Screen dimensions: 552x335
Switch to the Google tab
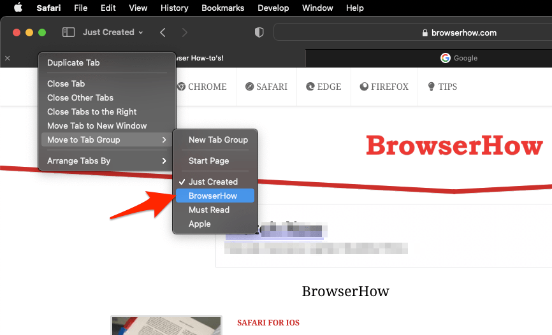pos(459,58)
